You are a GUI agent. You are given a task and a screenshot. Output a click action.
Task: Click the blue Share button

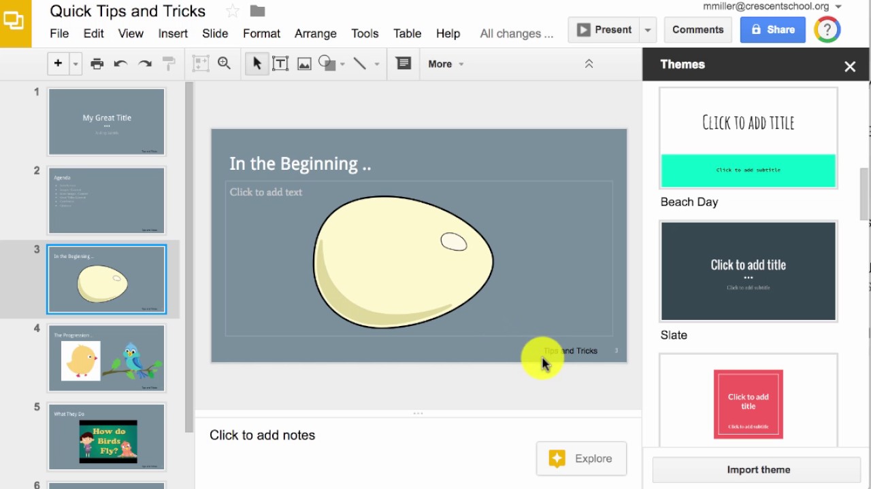pyautogui.click(x=772, y=30)
